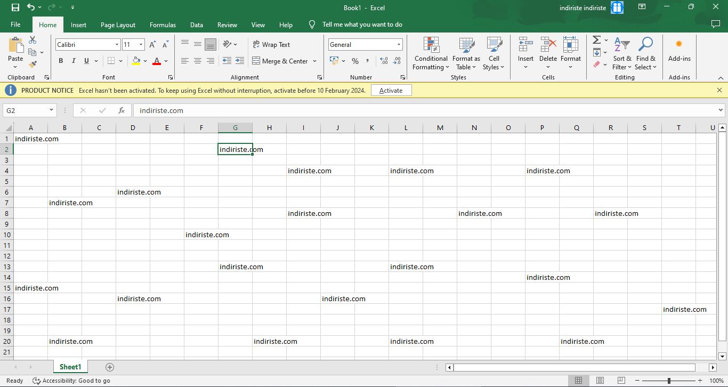Switch to the Insert tab
Image resolution: width=728 pixels, height=387 pixels.
click(x=78, y=25)
